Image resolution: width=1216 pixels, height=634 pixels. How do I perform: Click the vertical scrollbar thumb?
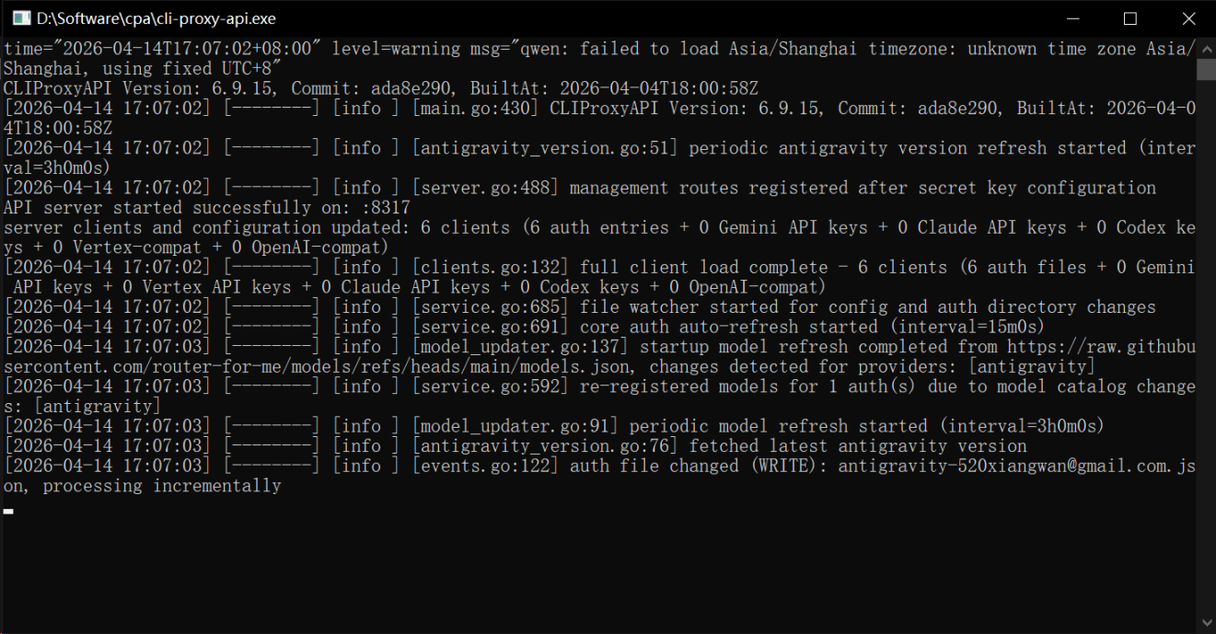[x=1206, y=70]
